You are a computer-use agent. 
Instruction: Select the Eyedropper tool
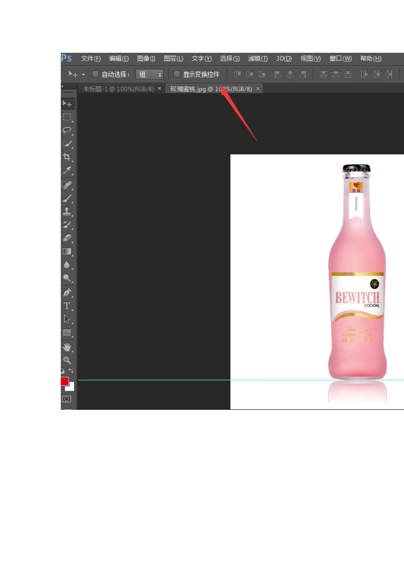click(67, 171)
